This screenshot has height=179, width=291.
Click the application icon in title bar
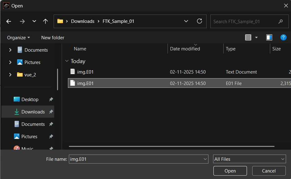6,6
